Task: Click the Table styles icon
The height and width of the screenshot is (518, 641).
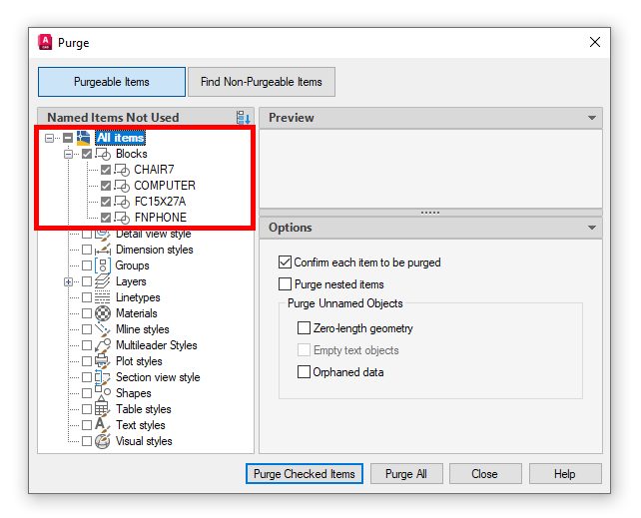Action: pos(102,409)
